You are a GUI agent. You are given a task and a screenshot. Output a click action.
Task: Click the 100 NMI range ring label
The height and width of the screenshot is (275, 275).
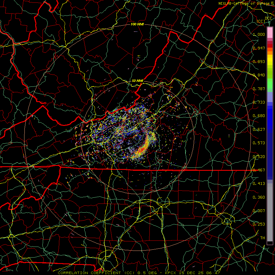137,24
